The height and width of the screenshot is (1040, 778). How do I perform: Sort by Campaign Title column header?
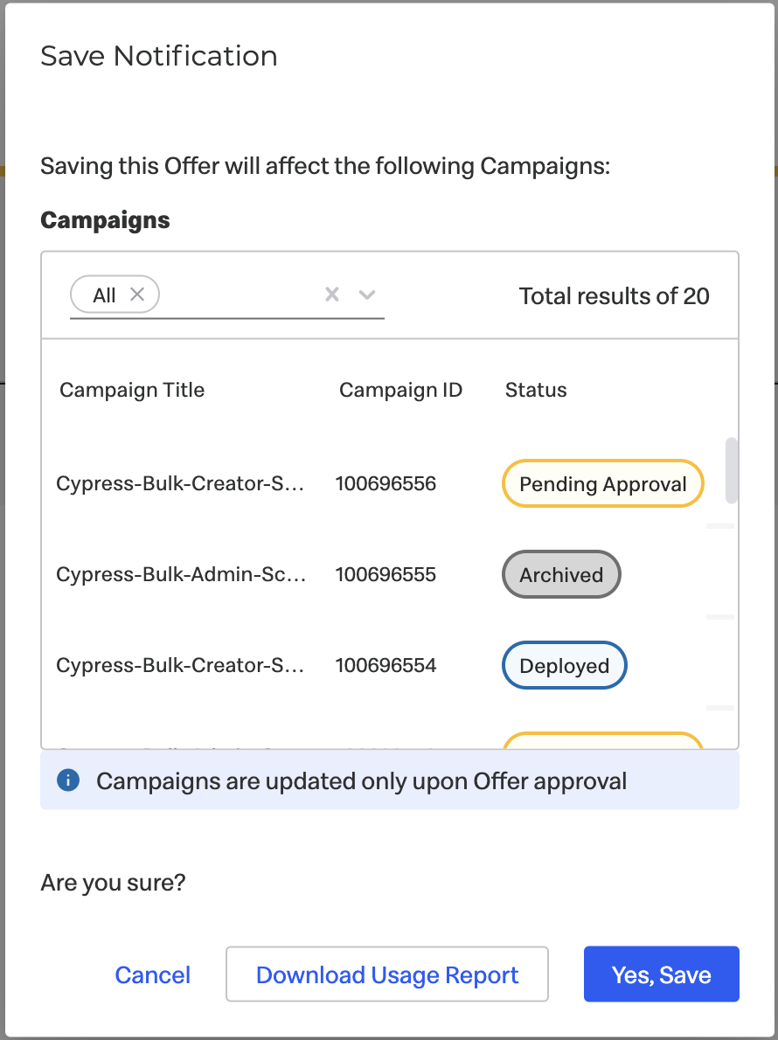(132, 390)
